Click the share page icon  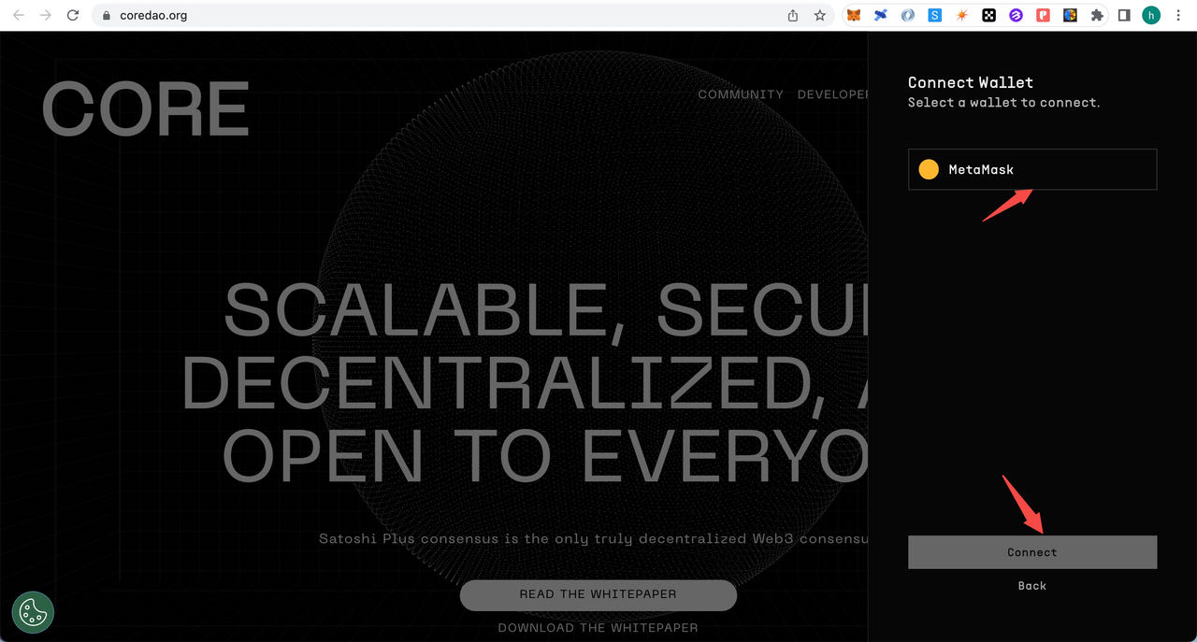pos(793,15)
